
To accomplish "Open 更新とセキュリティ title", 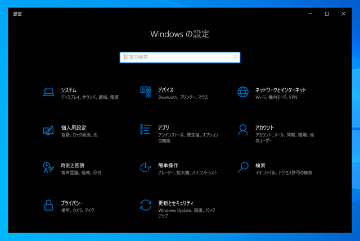I will click(x=175, y=203).
